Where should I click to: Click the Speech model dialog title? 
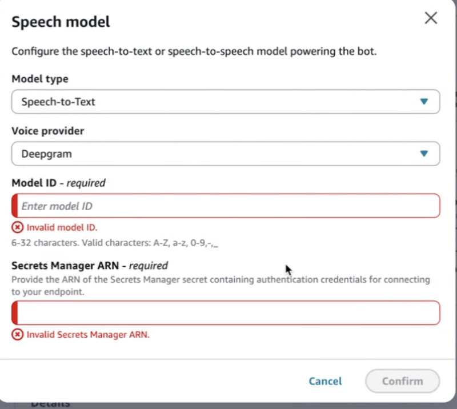click(x=60, y=22)
